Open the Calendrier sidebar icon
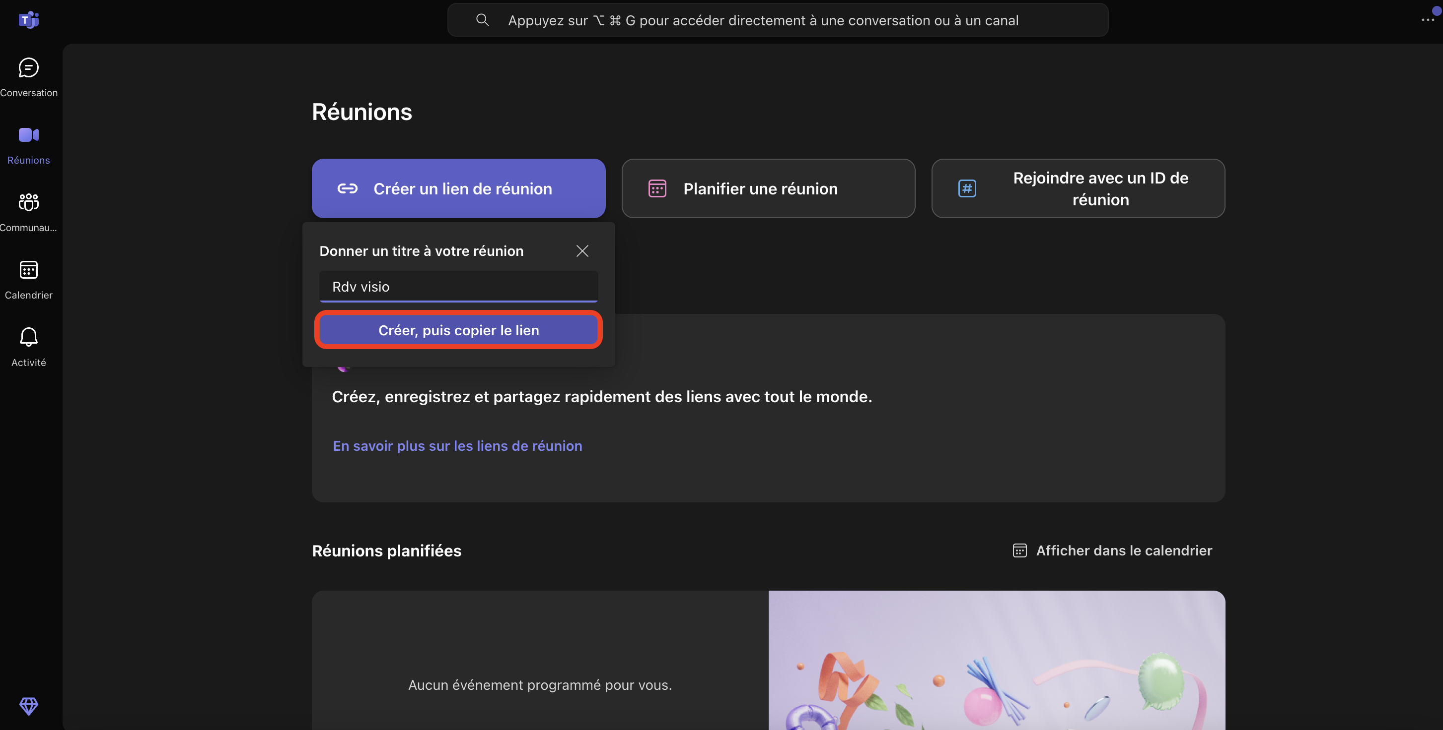Image resolution: width=1443 pixels, height=730 pixels. (x=29, y=270)
